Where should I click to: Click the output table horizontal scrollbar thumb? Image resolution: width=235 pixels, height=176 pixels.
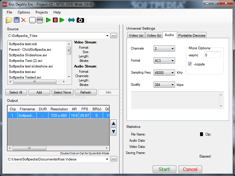[30, 148]
